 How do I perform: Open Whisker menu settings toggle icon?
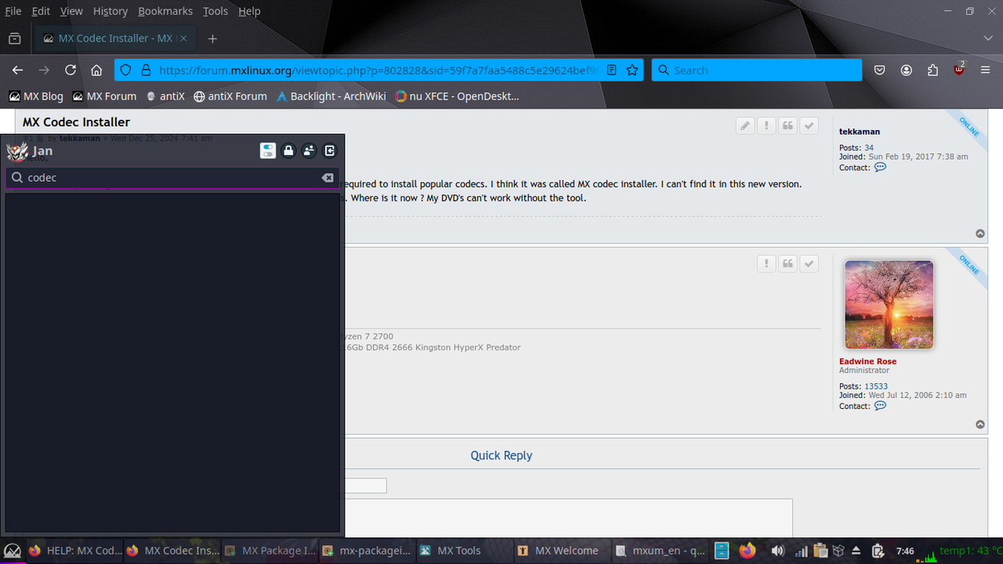tap(268, 151)
